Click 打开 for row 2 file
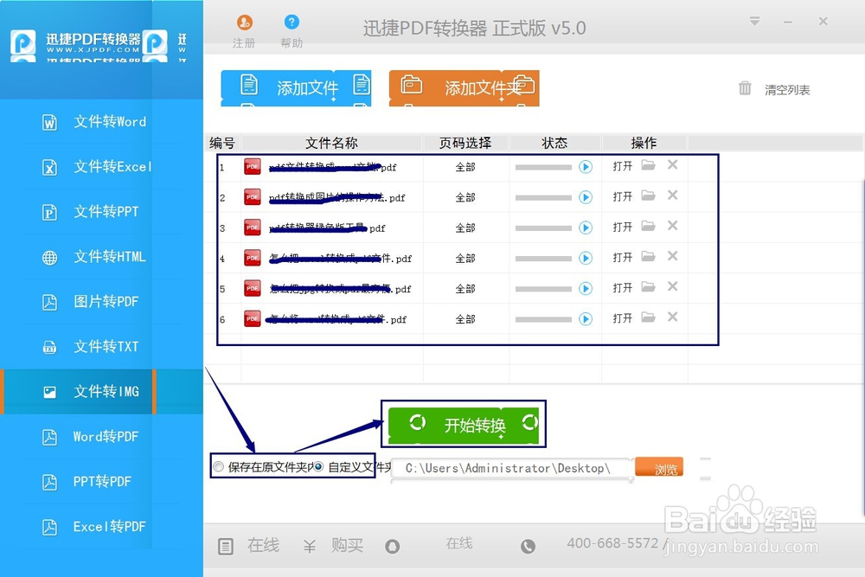865x577 pixels. tap(622, 196)
